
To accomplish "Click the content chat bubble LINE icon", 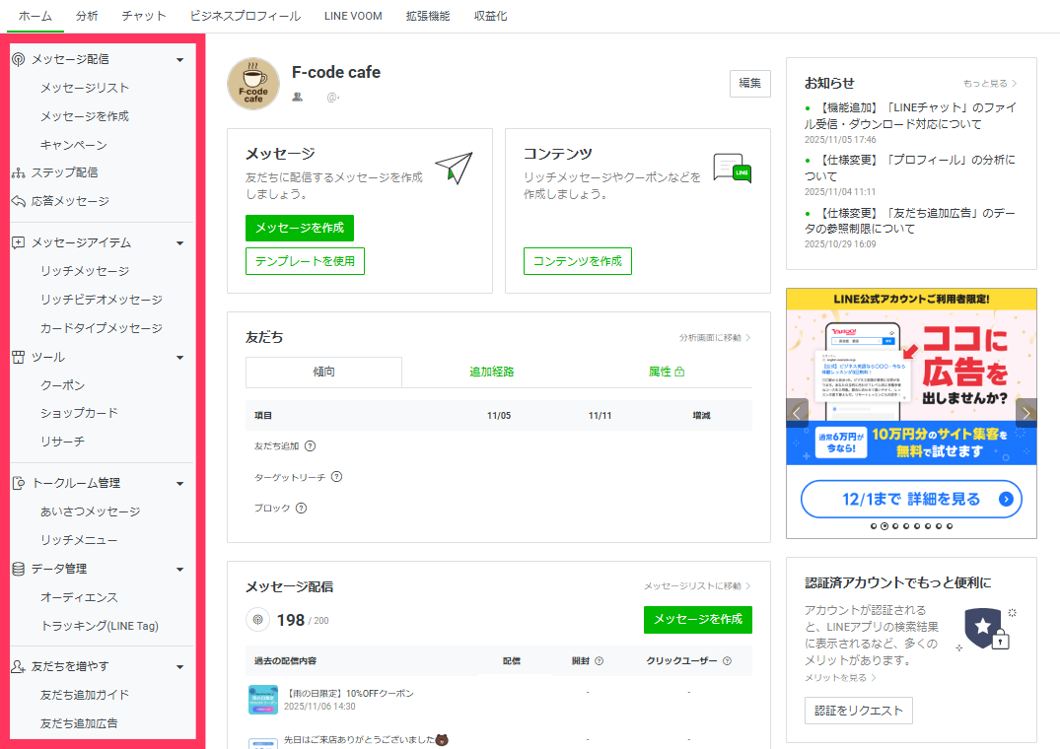I will pyautogui.click(x=732, y=170).
